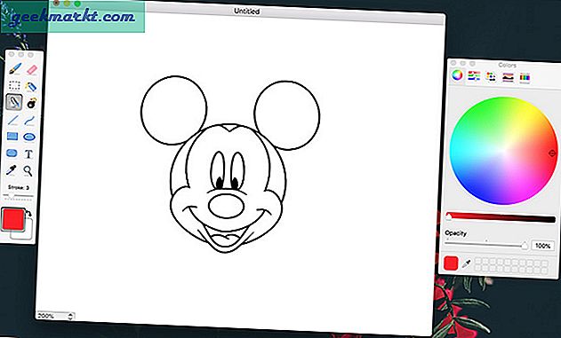Viewport: 561px width, 338px height.
Task: Click the zoom stepper arrows
Action: tap(70, 316)
